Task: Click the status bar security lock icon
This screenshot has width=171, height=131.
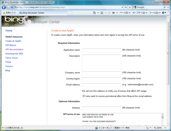Action: [147, 128]
